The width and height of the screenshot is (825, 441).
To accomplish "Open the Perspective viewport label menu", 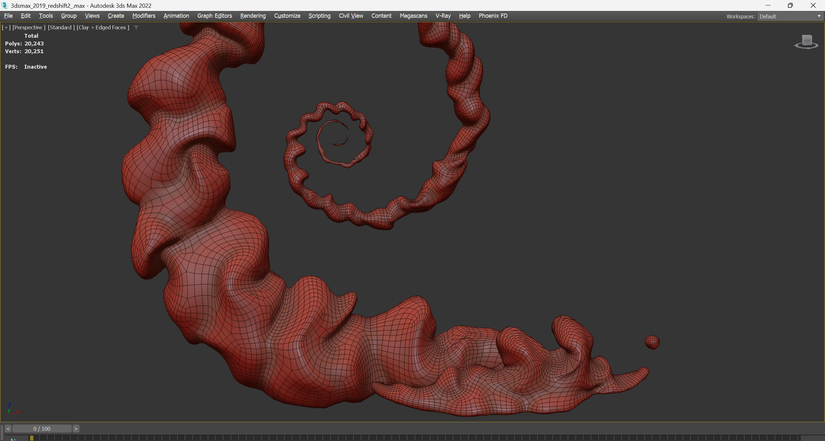I will [29, 27].
